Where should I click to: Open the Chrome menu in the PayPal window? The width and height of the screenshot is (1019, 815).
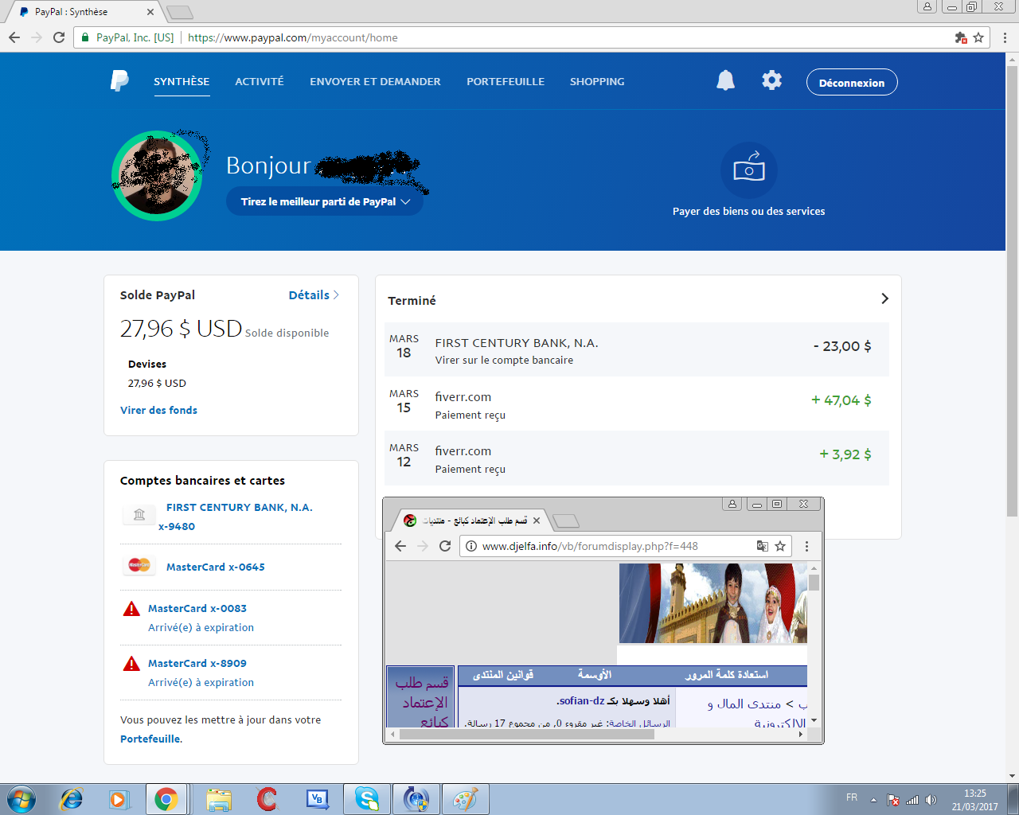1005,37
